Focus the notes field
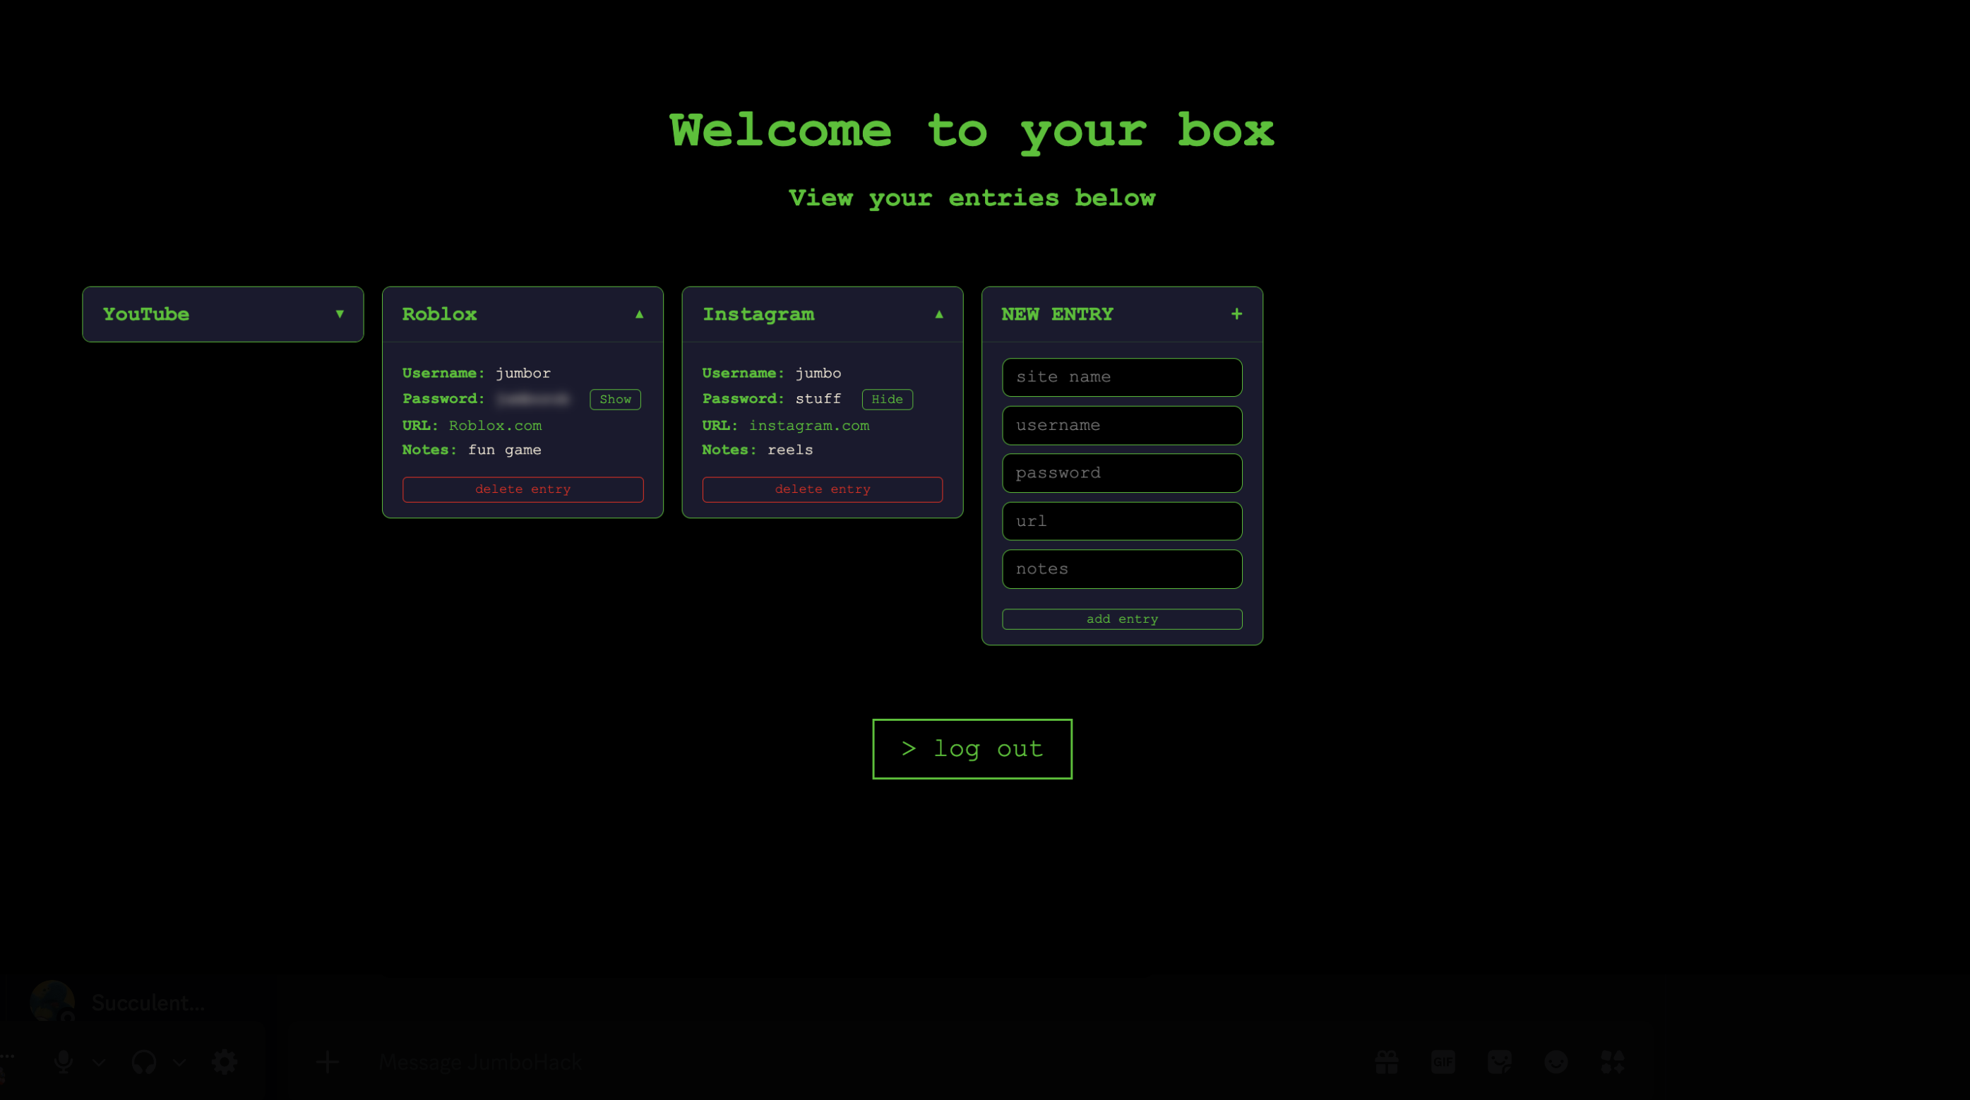The width and height of the screenshot is (1970, 1100). pyautogui.click(x=1121, y=569)
